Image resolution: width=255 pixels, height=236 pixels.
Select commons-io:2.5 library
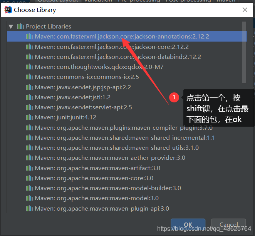(87, 77)
